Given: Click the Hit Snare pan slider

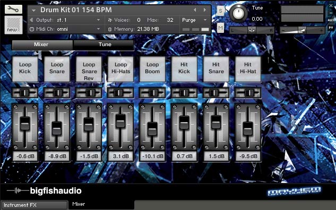Looking at the screenshot, I should [216, 93].
